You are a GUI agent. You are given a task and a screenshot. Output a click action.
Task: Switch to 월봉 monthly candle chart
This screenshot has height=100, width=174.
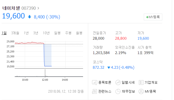pos(79,33)
